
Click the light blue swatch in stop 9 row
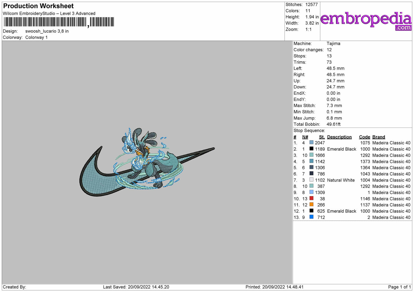click(311, 192)
